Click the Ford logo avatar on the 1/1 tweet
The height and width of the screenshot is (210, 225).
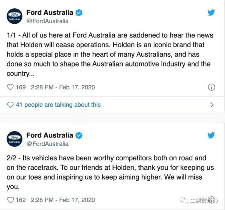tap(15, 17)
